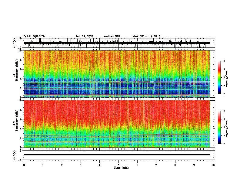Click tick label 9 on Time axis
Viewport: 240px width, 185px height.
click(194, 165)
